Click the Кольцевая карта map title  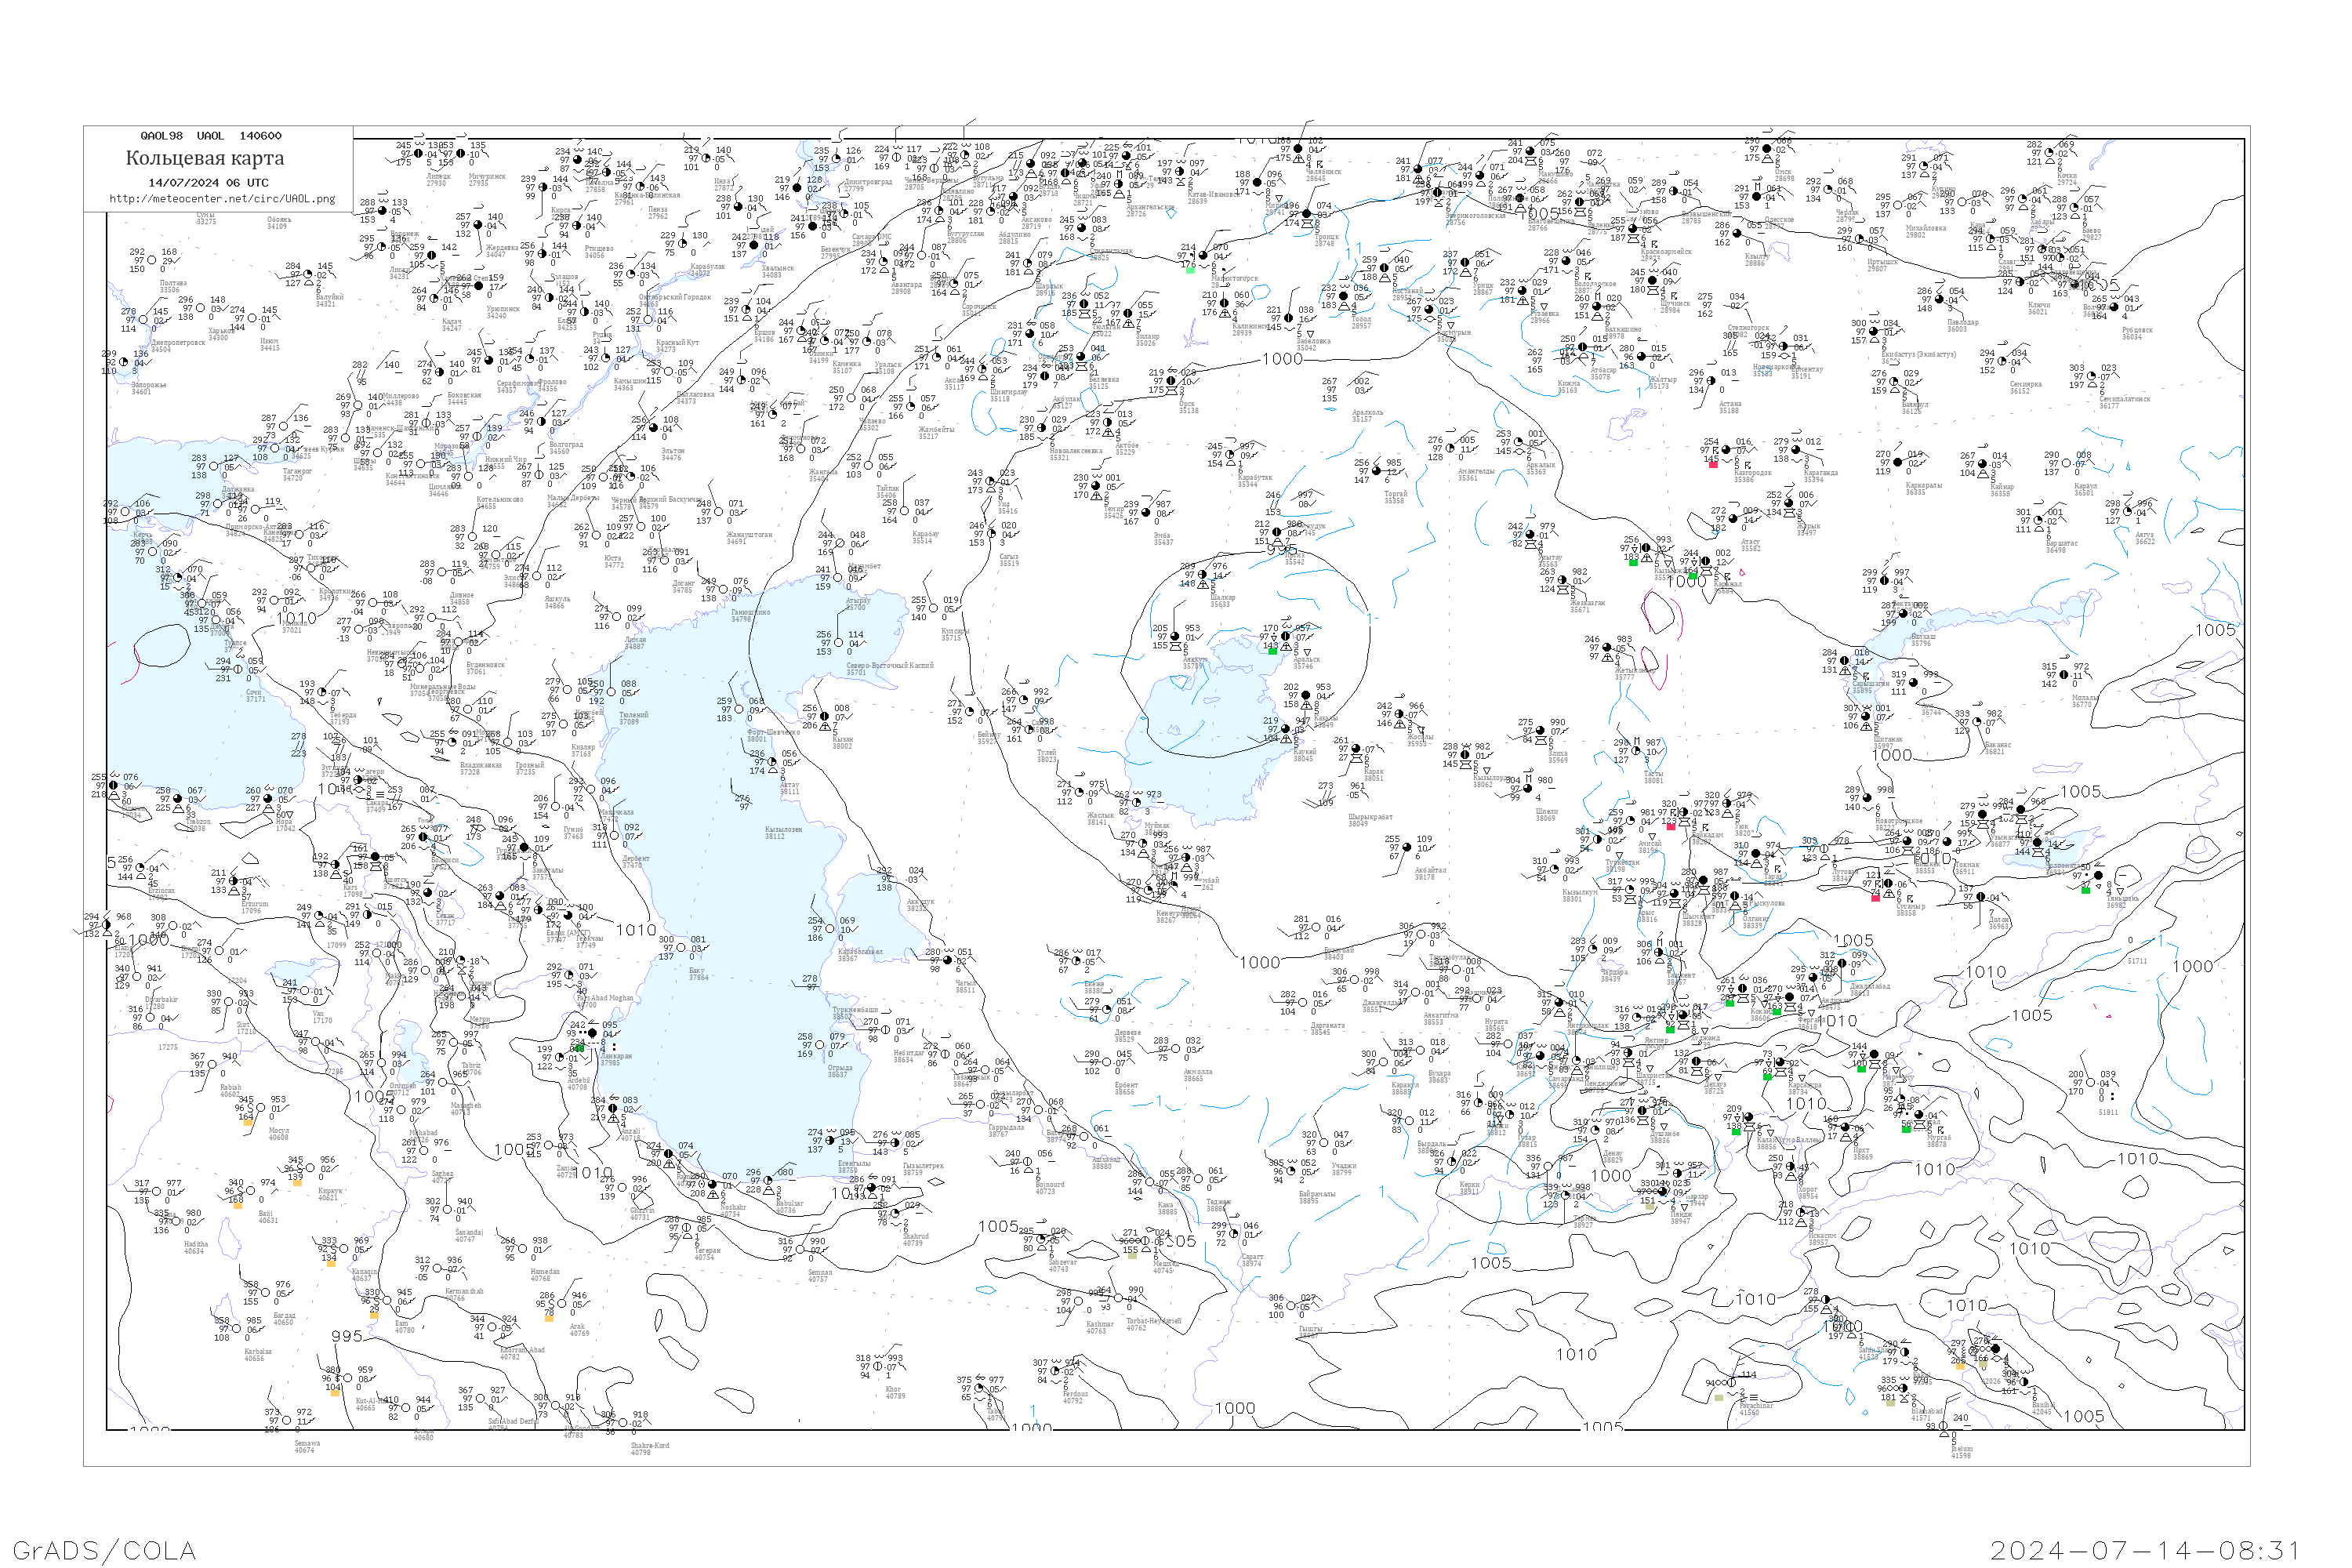[x=205, y=158]
